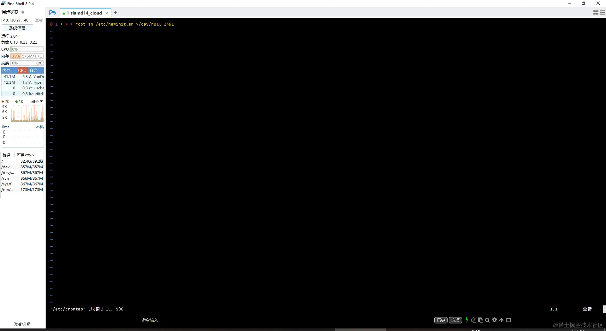The height and width of the screenshot is (331, 606).
Task: Click the download speed 1K indicator
Action: click(x=19, y=101)
